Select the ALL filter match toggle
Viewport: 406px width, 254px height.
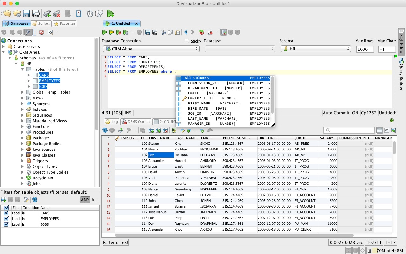pos(95,200)
